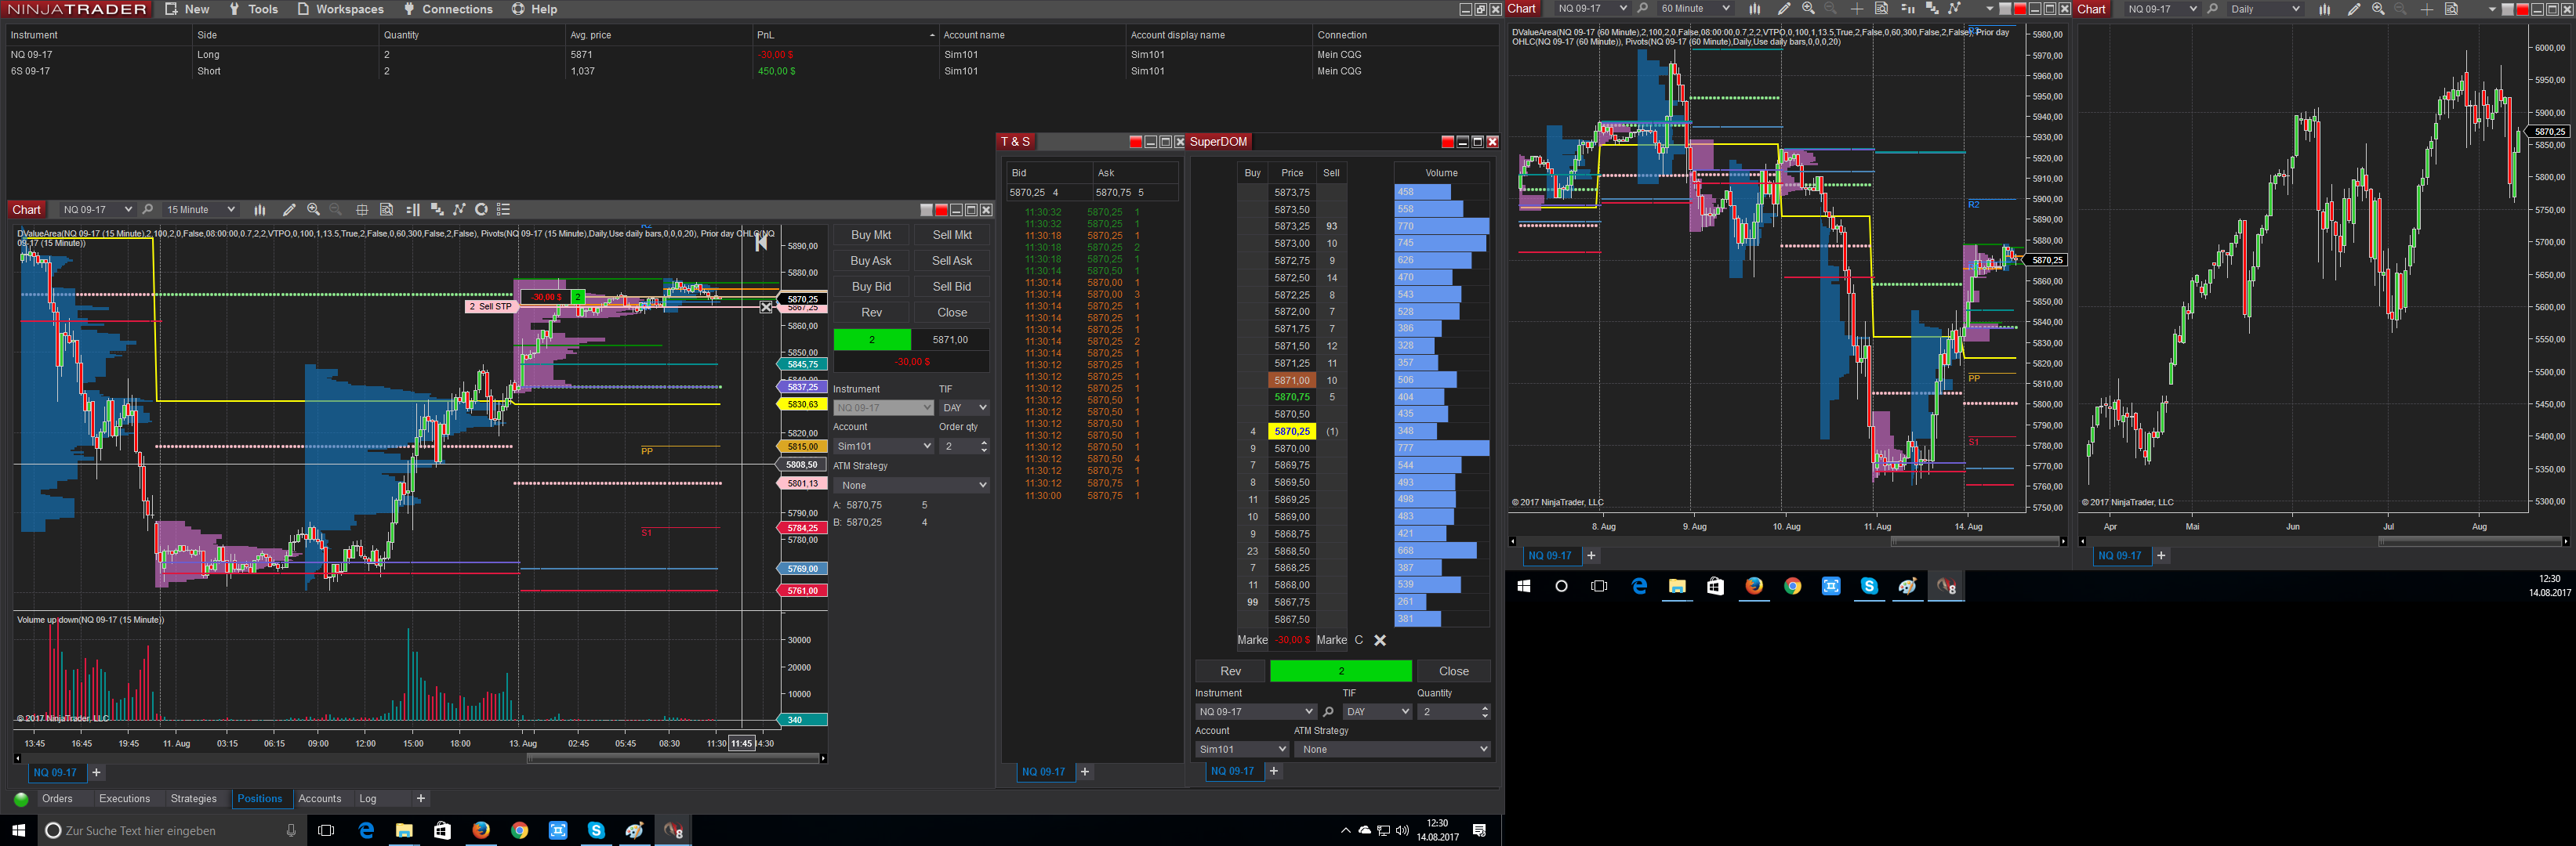Screen dimensions: 2576x846
Task: Toggle Chart Trader icon in 15 Minute chart
Action: coord(412,210)
